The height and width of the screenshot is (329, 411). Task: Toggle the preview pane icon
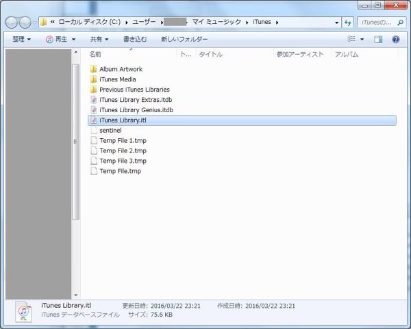pos(378,39)
